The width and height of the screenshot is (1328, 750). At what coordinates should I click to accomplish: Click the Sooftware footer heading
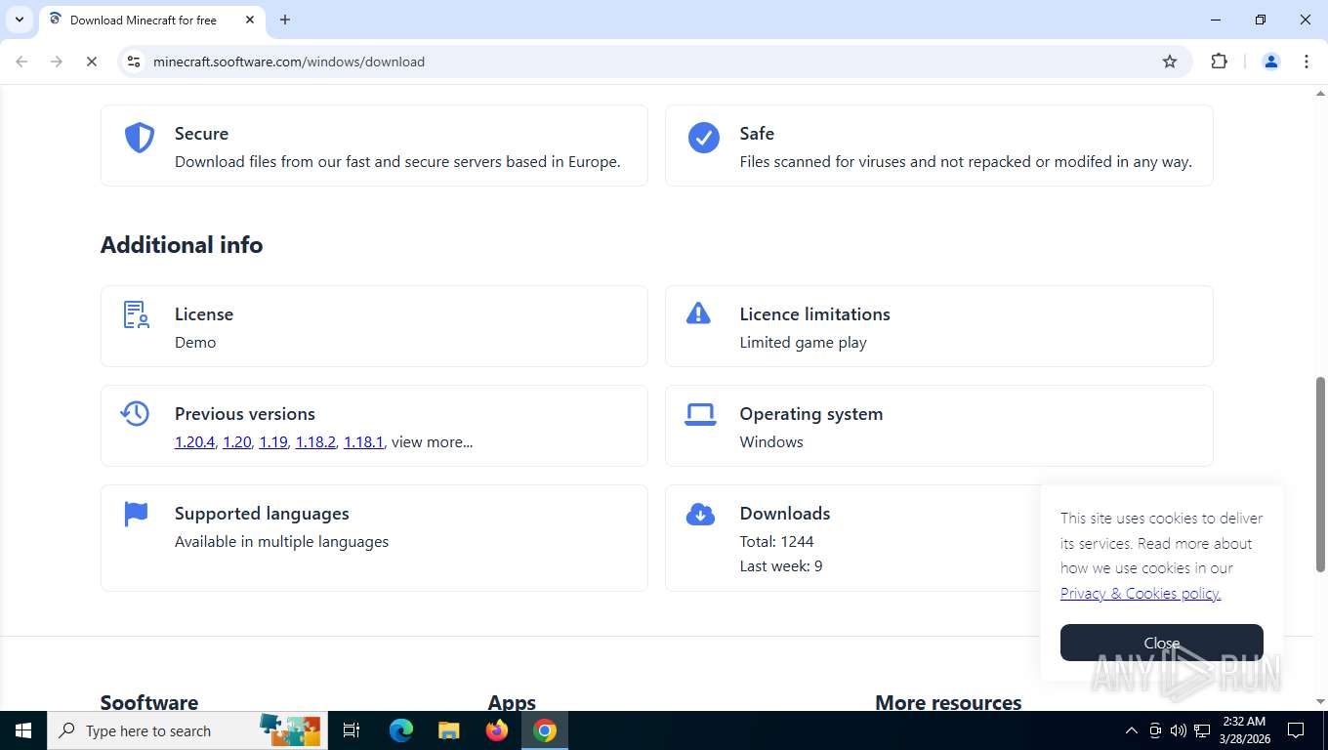click(x=149, y=702)
